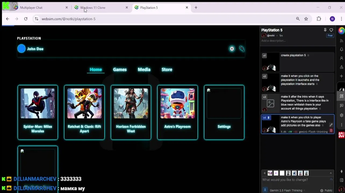Bookmark this page with star icon
The image size is (345, 193).
coord(306,19)
